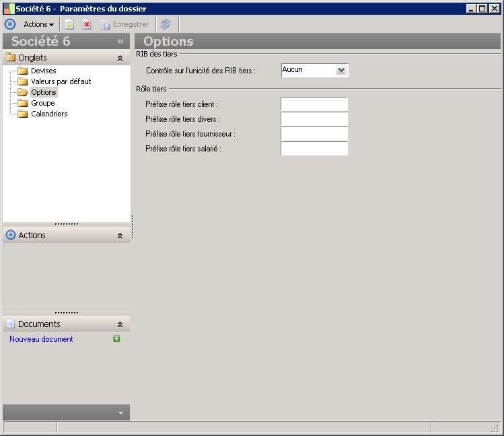The image size is (504, 436).
Task: Focus the Préfixe rôle tiers client field
Action: 314,104
